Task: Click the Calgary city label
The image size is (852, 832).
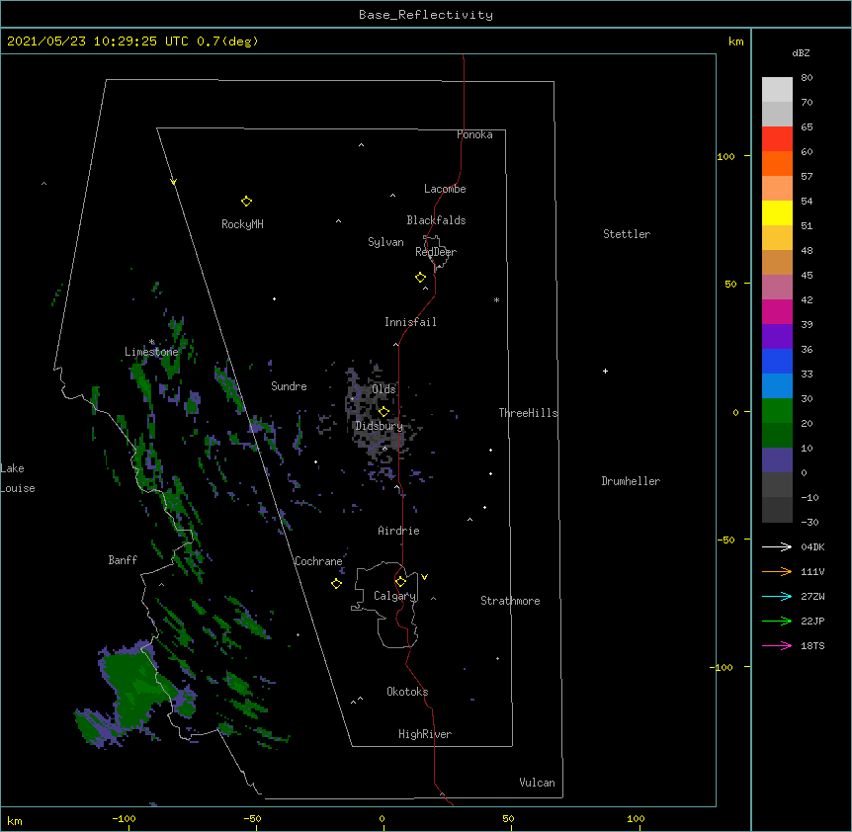Action: [x=395, y=596]
